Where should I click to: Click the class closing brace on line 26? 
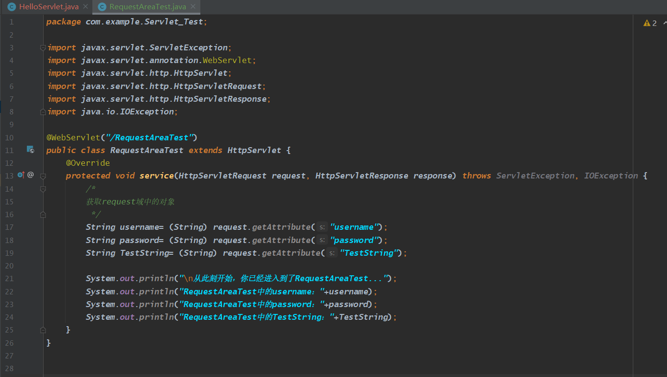(x=49, y=343)
